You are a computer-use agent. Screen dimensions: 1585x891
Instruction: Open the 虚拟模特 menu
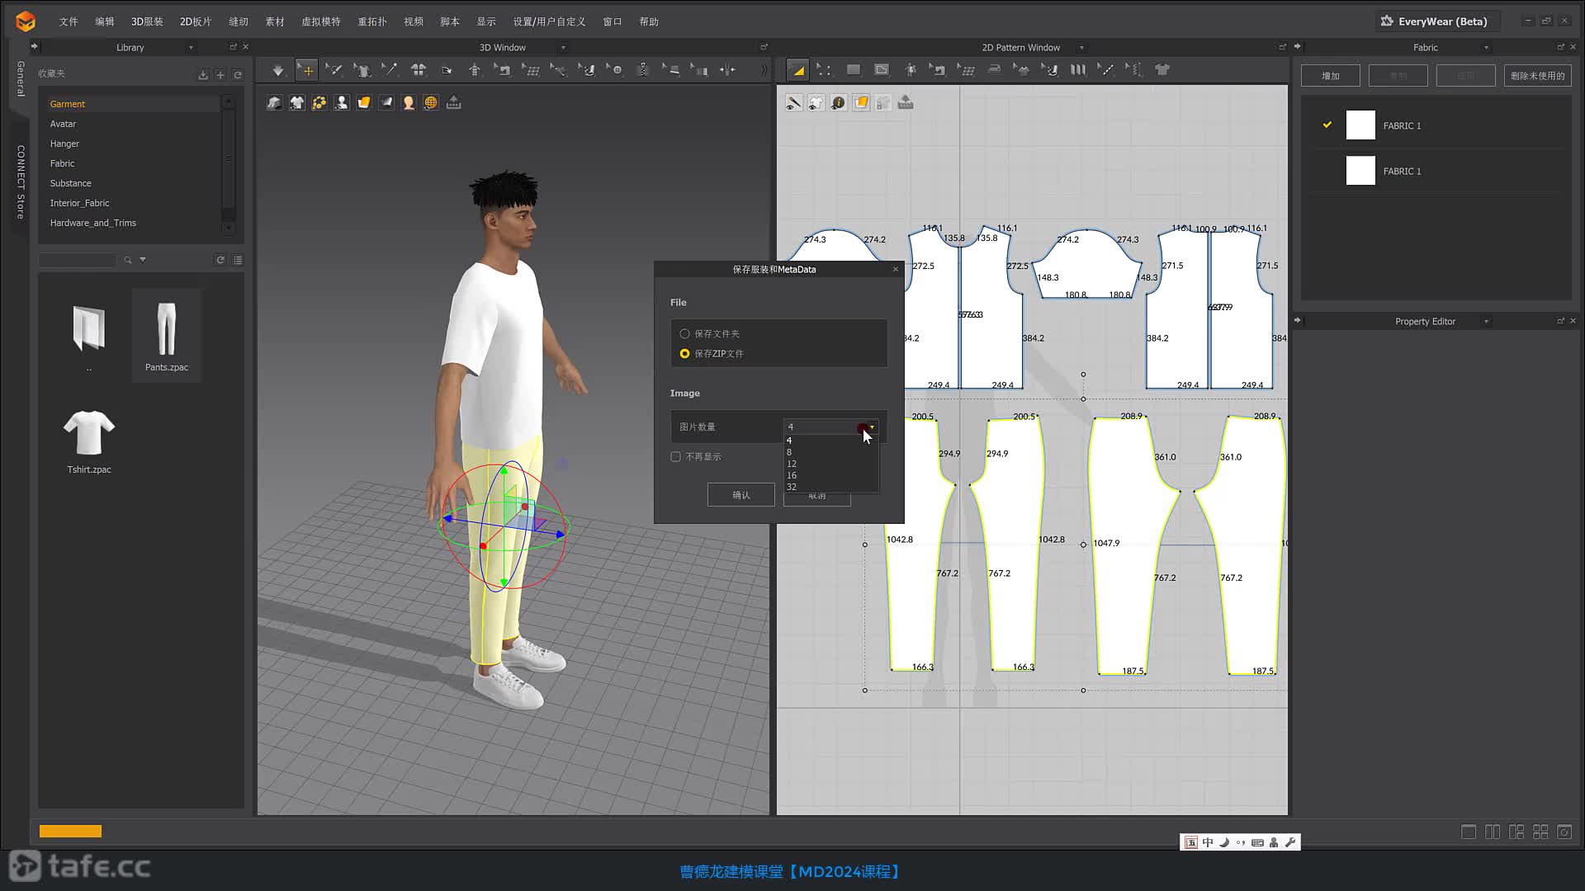click(321, 21)
